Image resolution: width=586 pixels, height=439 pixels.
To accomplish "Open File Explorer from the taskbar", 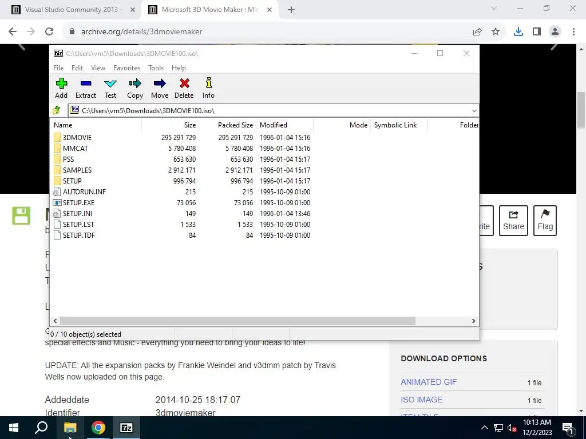I will pyautogui.click(x=70, y=428).
